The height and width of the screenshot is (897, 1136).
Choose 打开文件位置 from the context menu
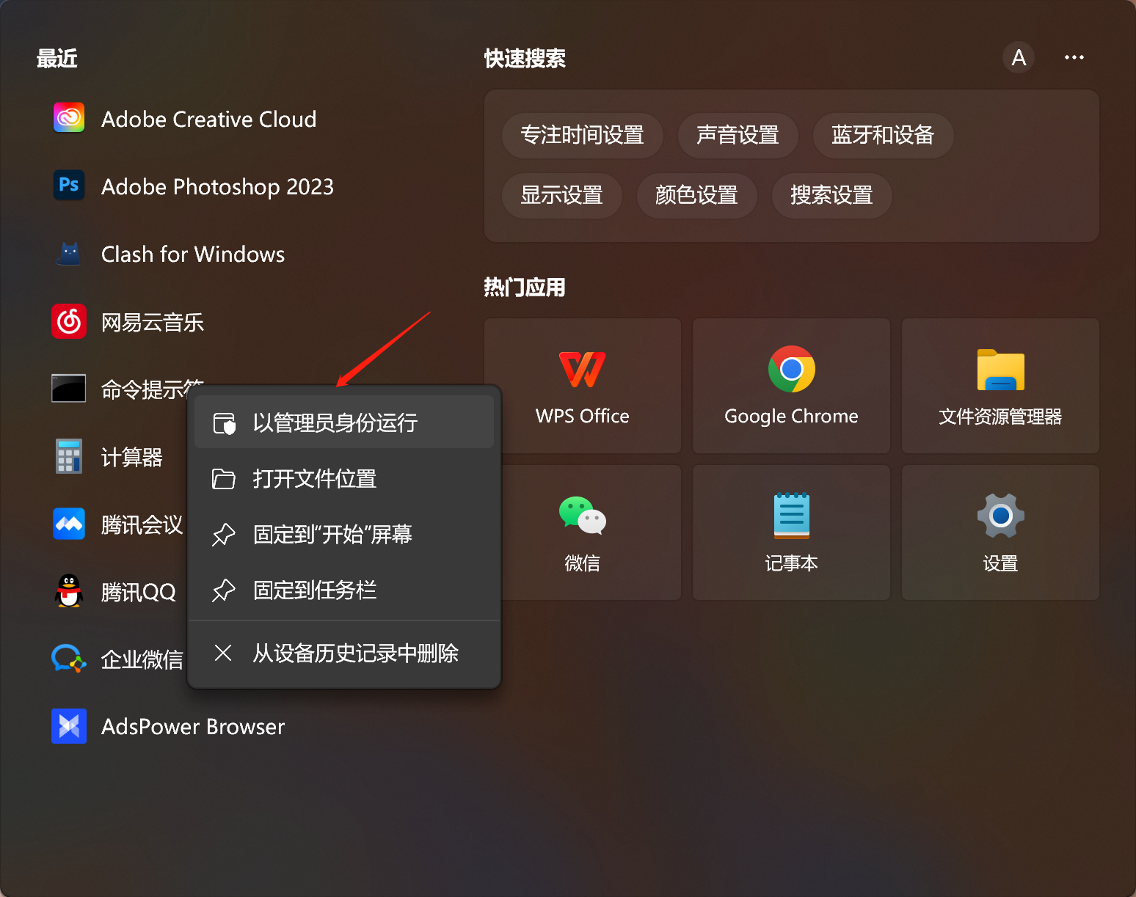tap(344, 479)
